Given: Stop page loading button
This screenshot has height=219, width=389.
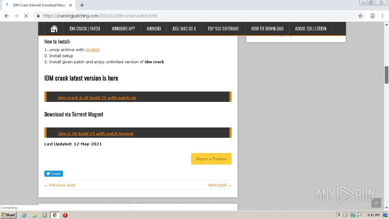Looking at the screenshot, I should (26, 16).
